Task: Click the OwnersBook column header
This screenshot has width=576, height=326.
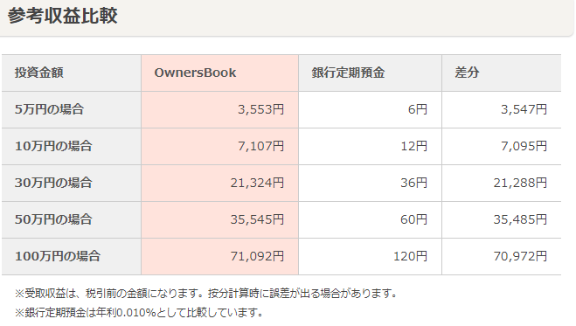Action: pyautogui.click(x=195, y=73)
